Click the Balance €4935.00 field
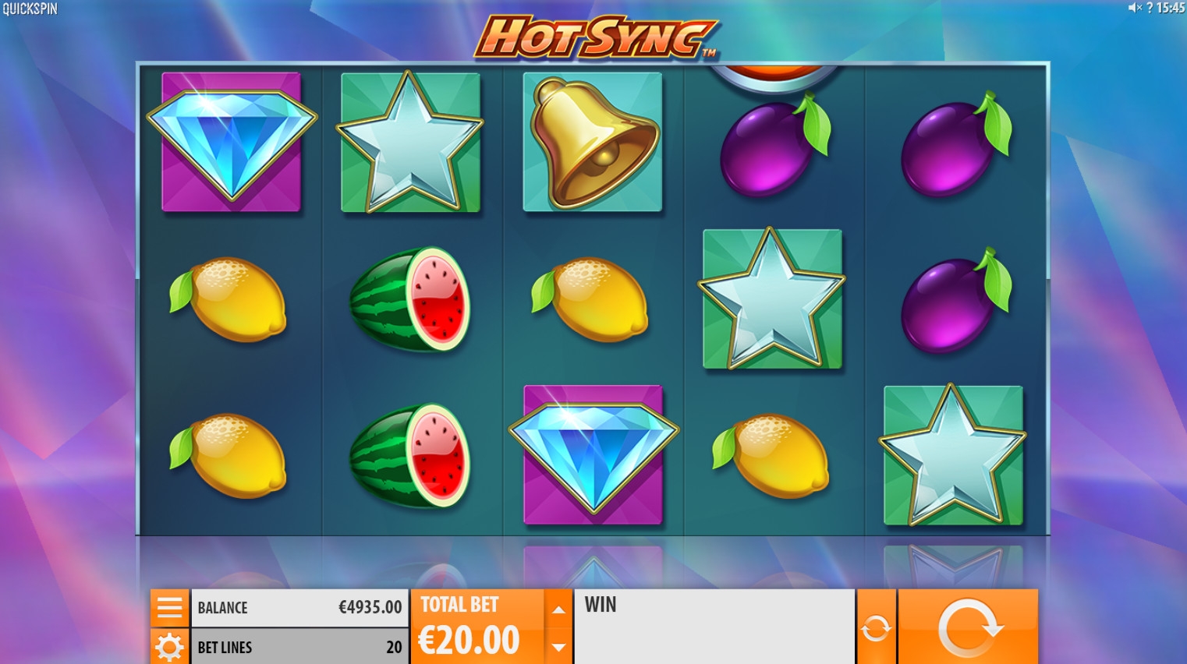 299,608
